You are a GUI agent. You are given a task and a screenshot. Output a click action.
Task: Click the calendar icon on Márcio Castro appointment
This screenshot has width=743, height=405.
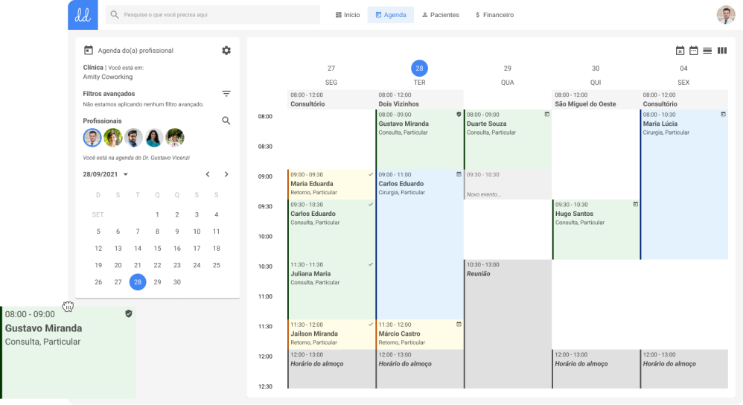[x=459, y=325]
